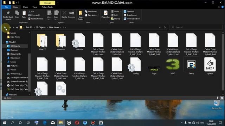225x126 pixels.
Task: Open the recent locations dropdown arrow
Action: pyautogui.click(x=14, y=27)
